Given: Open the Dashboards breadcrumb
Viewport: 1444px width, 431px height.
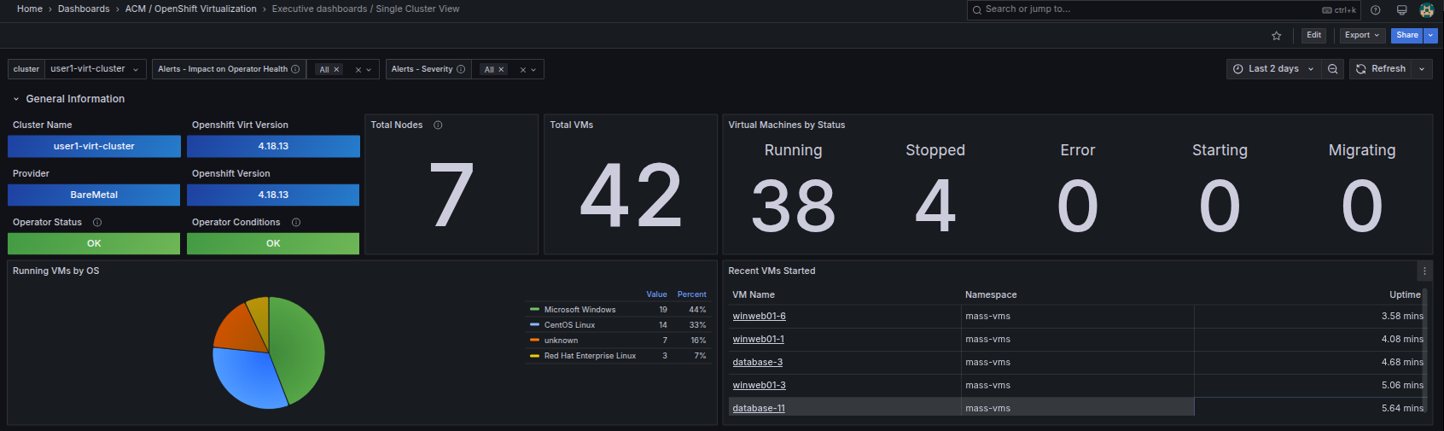Looking at the screenshot, I should click(x=84, y=9).
